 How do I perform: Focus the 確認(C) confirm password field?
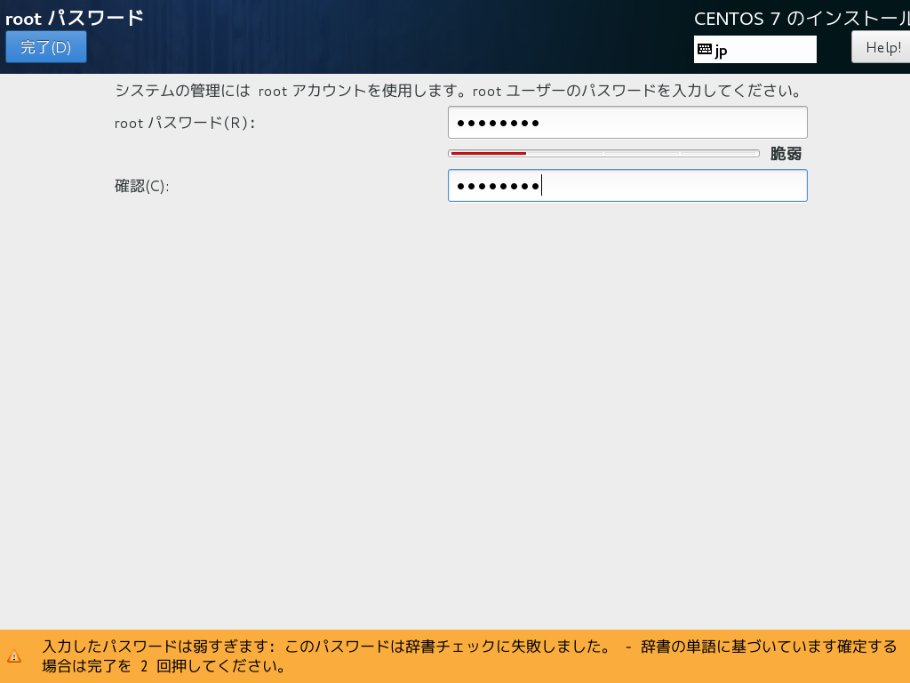point(627,186)
